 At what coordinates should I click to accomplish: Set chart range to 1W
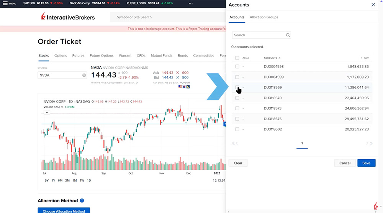82,181
